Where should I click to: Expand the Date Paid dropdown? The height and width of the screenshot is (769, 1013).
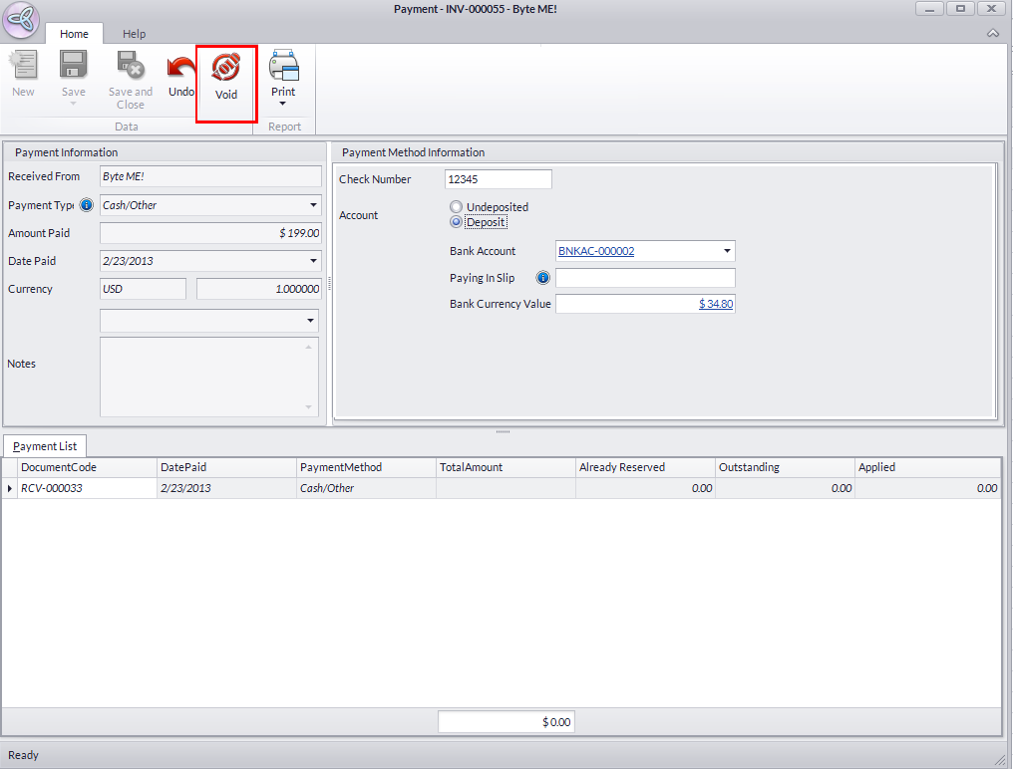coord(311,261)
